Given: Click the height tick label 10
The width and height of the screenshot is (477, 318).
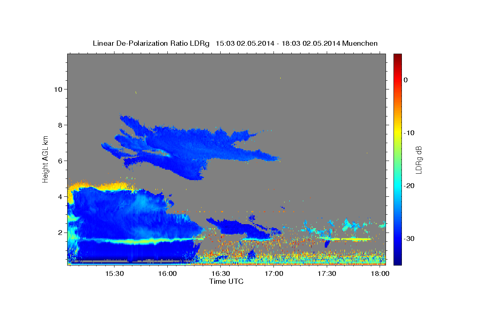Looking at the screenshot, I should 58,89.
